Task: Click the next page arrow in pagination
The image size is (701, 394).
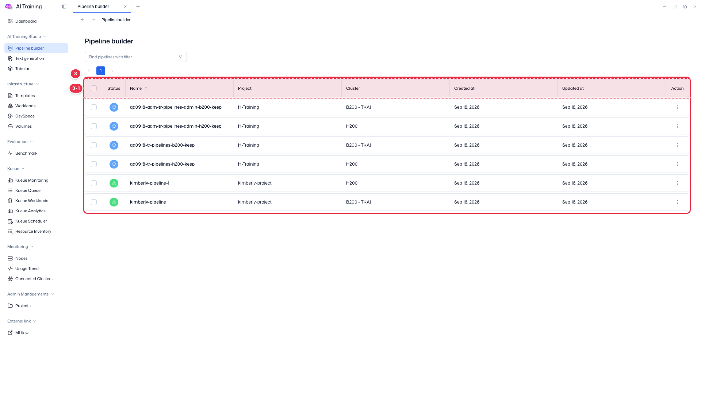Action: tap(112, 71)
